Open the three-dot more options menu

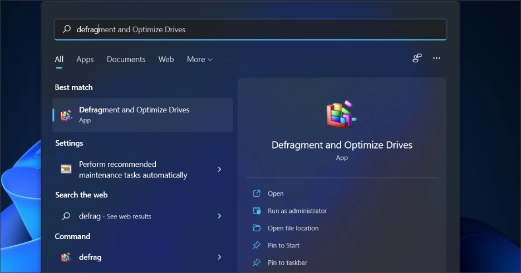pos(436,58)
